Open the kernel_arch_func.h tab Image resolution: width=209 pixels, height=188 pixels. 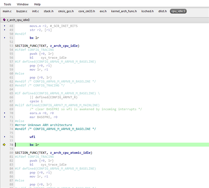pyautogui.click(x=124, y=11)
